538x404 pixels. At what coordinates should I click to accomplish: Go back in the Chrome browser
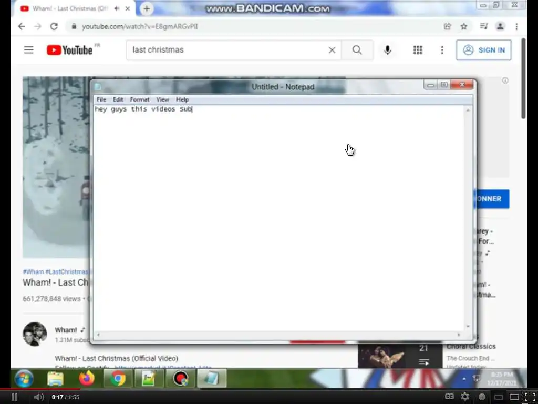click(x=21, y=26)
